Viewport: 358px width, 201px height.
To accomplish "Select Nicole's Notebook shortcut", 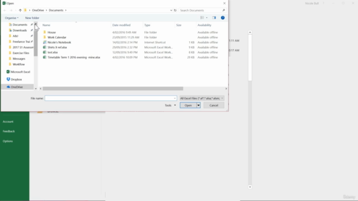I will click(59, 42).
